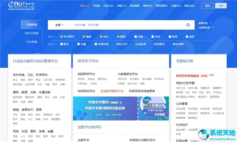
Task: Click the CNKI logo
Action: [21, 6]
